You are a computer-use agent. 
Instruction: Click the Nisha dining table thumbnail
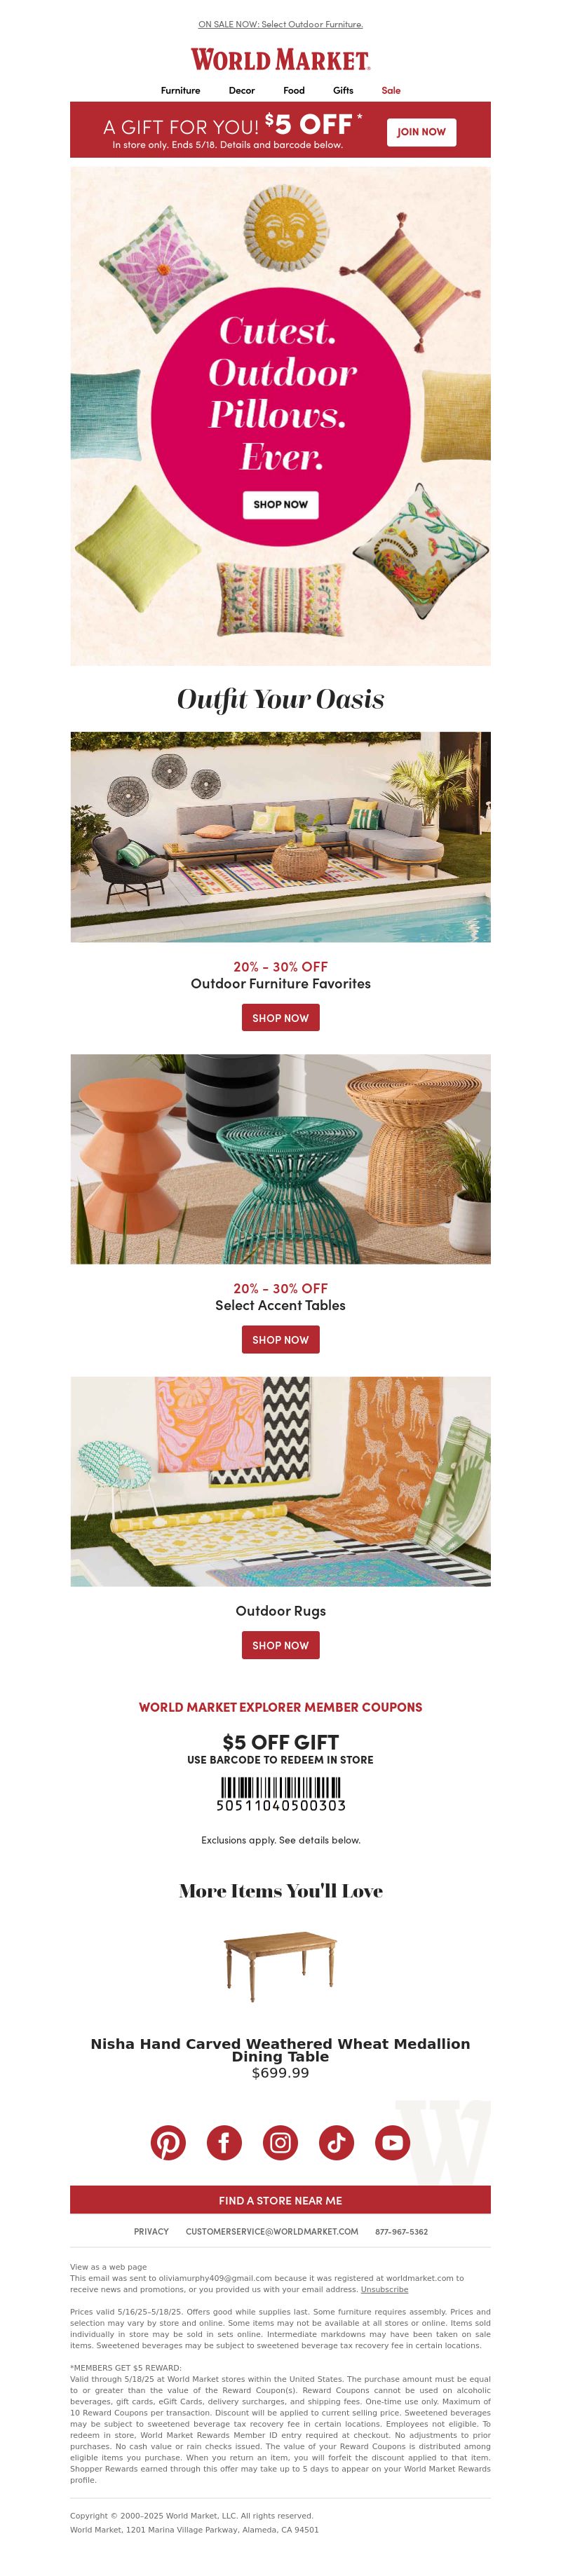coord(280,1965)
